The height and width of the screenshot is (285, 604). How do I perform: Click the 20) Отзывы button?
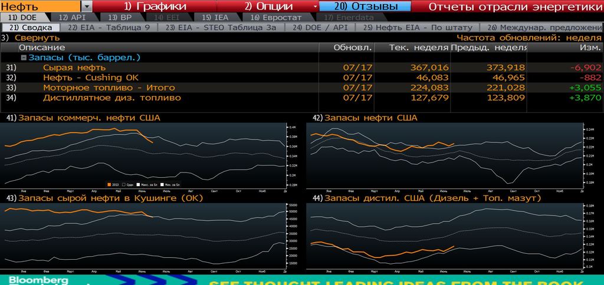(x=365, y=6)
